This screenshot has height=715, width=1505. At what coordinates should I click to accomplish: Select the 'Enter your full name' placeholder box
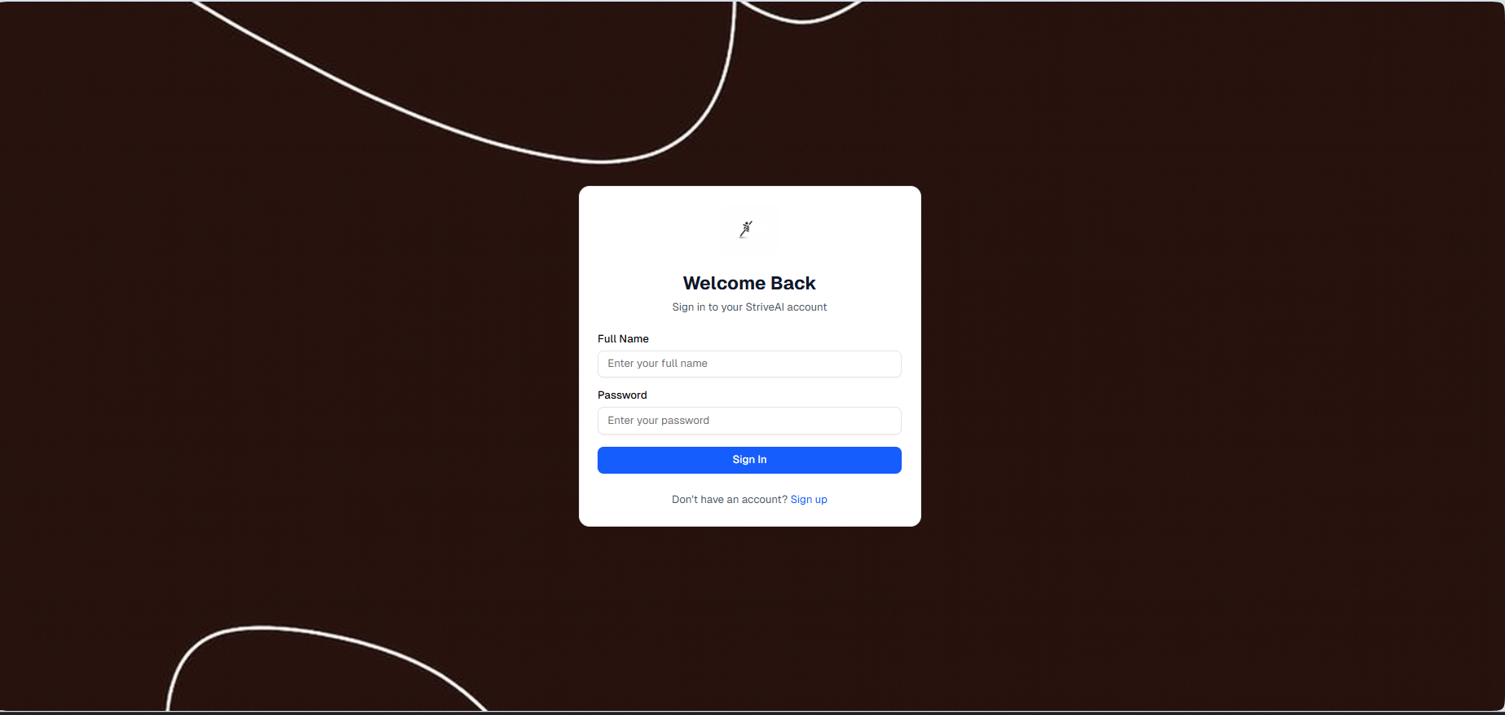tap(749, 364)
